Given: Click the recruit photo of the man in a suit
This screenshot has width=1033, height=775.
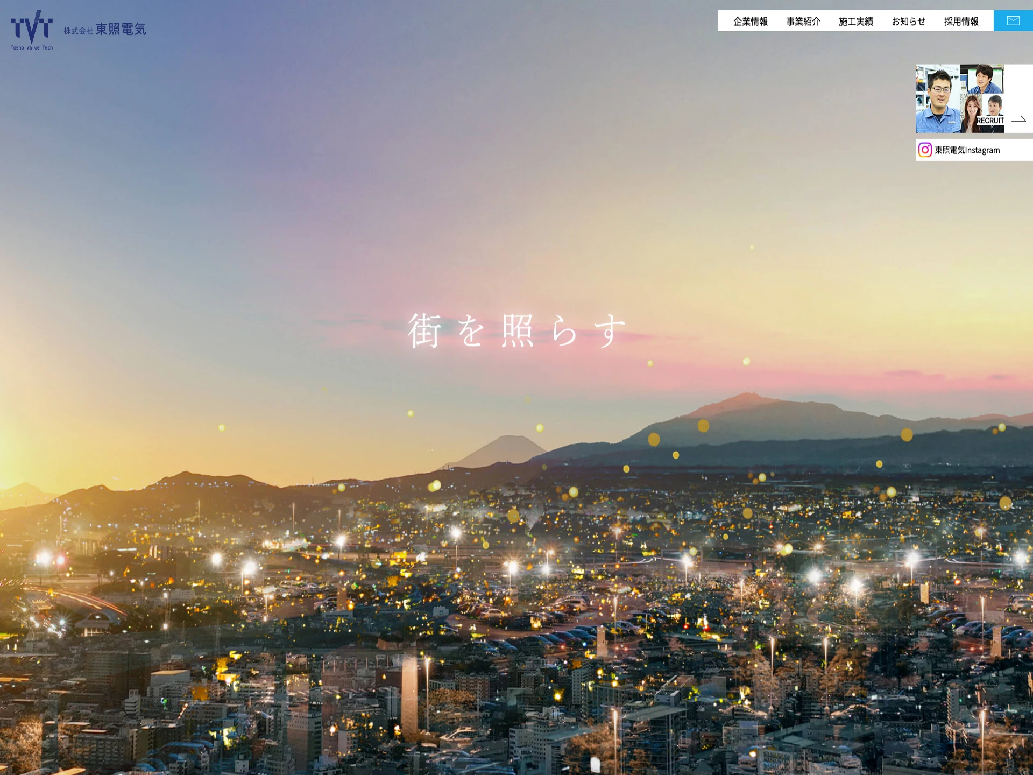Looking at the screenshot, I should (994, 105).
